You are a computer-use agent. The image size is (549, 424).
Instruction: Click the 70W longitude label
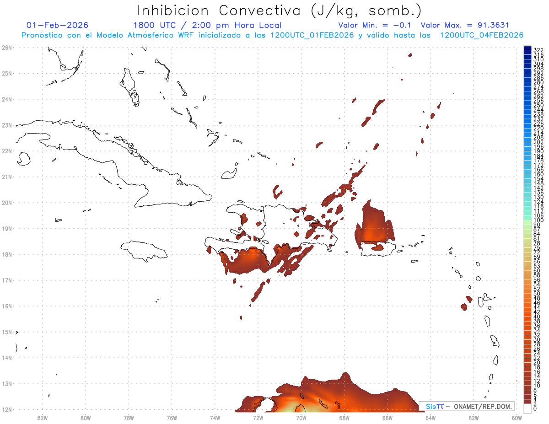coord(301,417)
